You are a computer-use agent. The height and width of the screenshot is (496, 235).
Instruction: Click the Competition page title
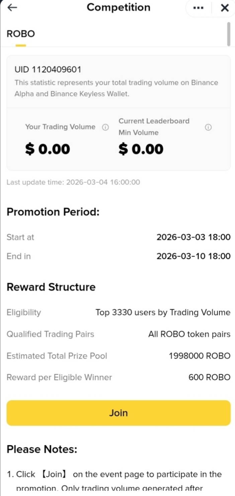[119, 7]
